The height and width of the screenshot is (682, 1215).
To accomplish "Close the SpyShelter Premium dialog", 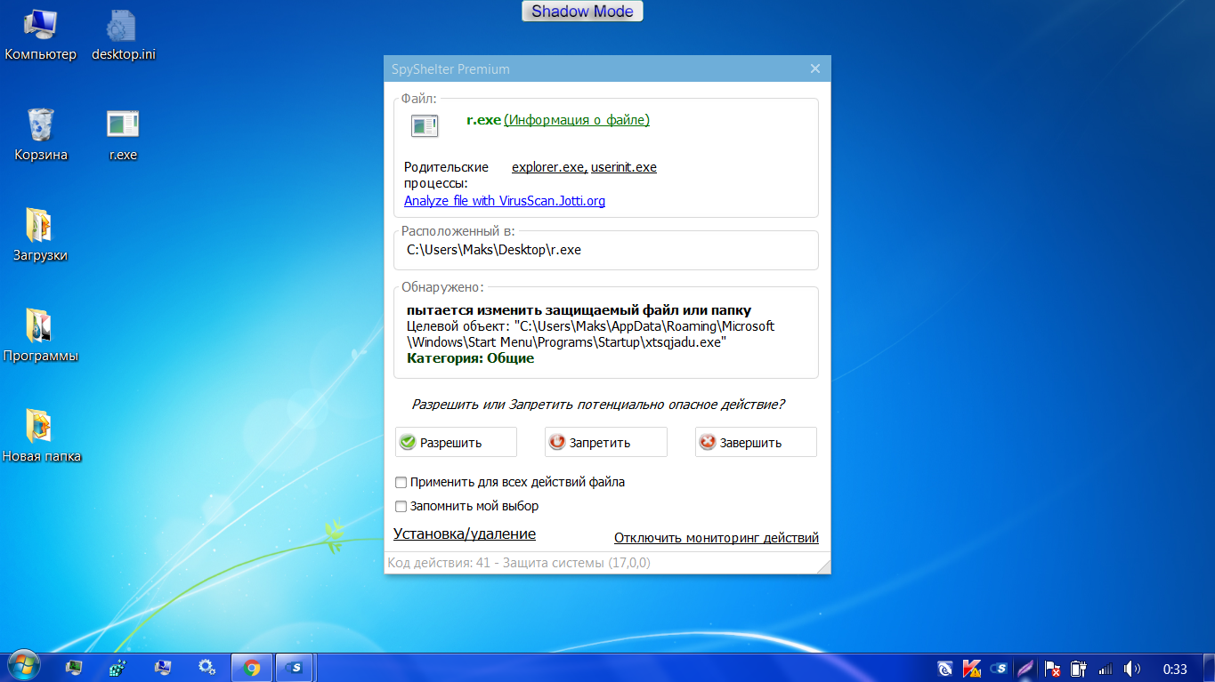I will point(814,68).
